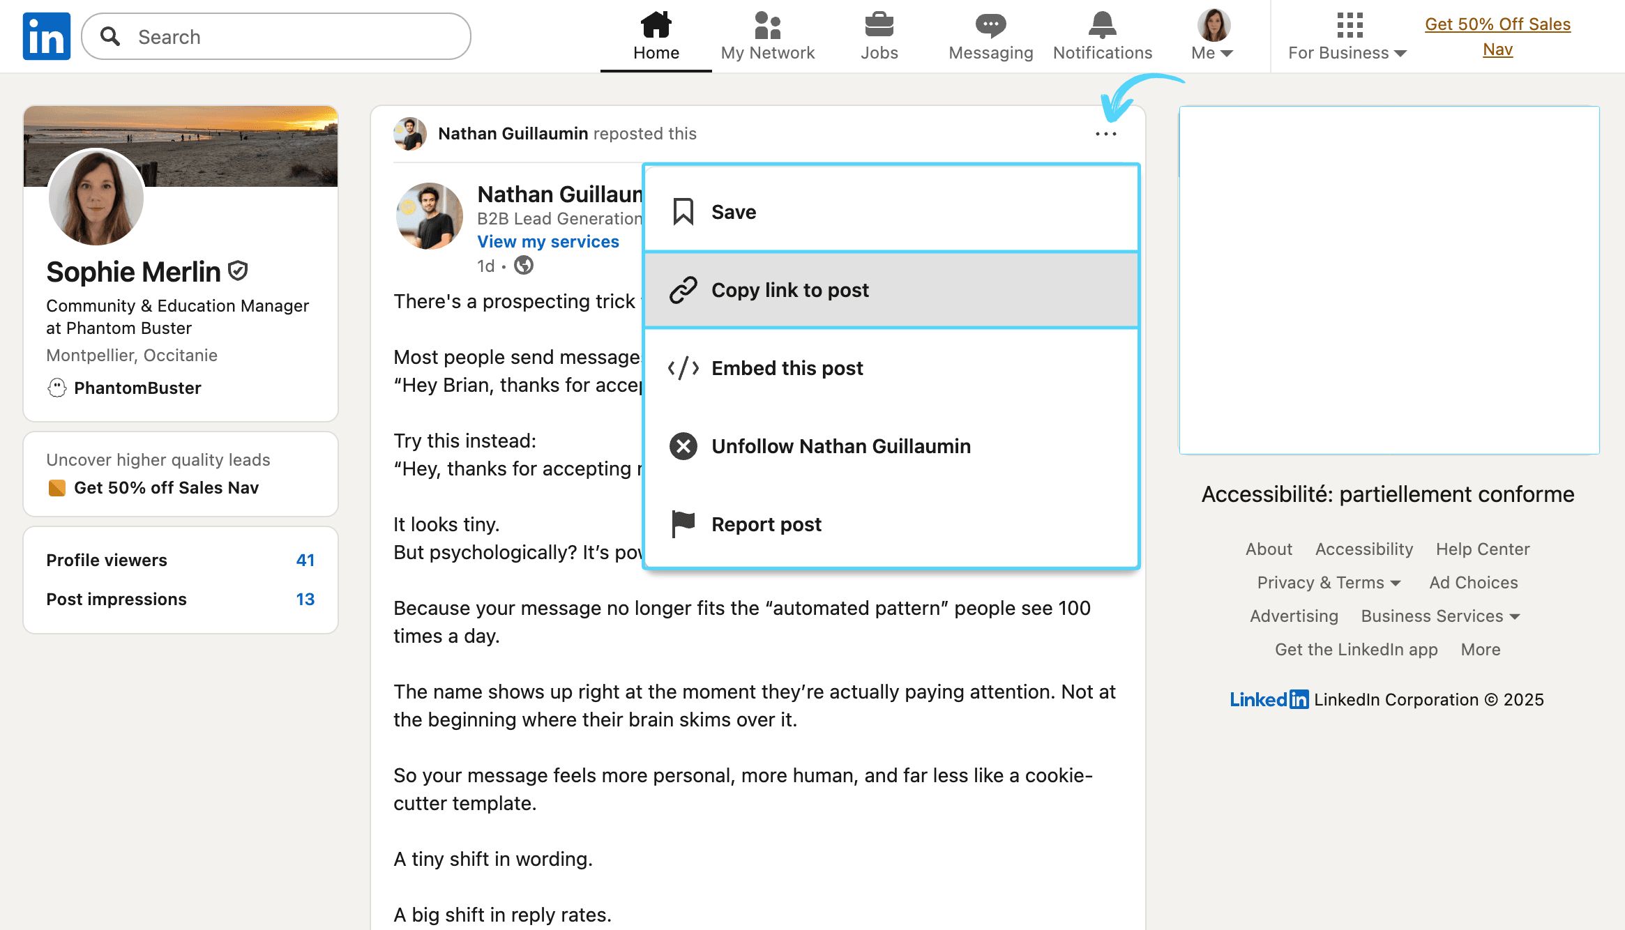The image size is (1625, 930).
Task: Click Get the LinkedIn app link
Action: pos(1356,650)
